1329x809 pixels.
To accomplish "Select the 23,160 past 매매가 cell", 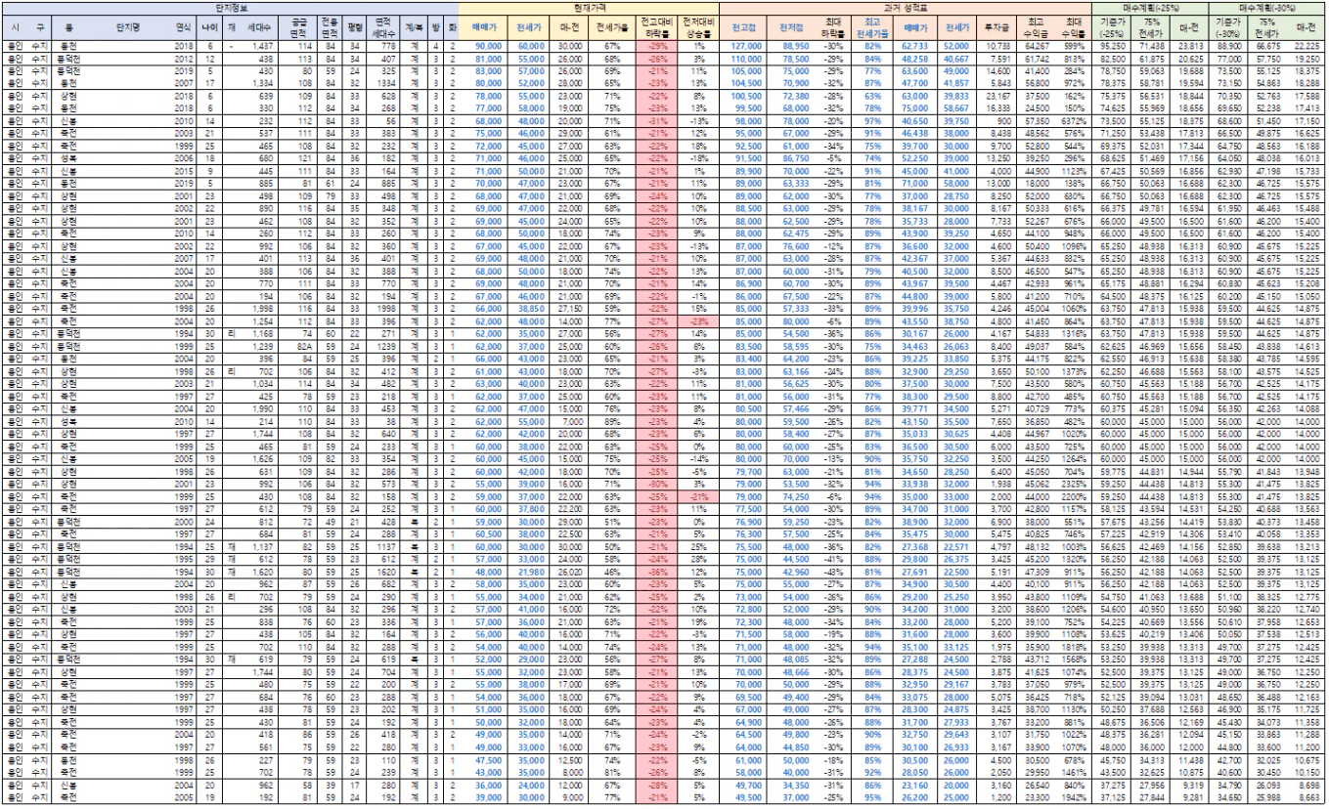I will pyautogui.click(x=914, y=786).
